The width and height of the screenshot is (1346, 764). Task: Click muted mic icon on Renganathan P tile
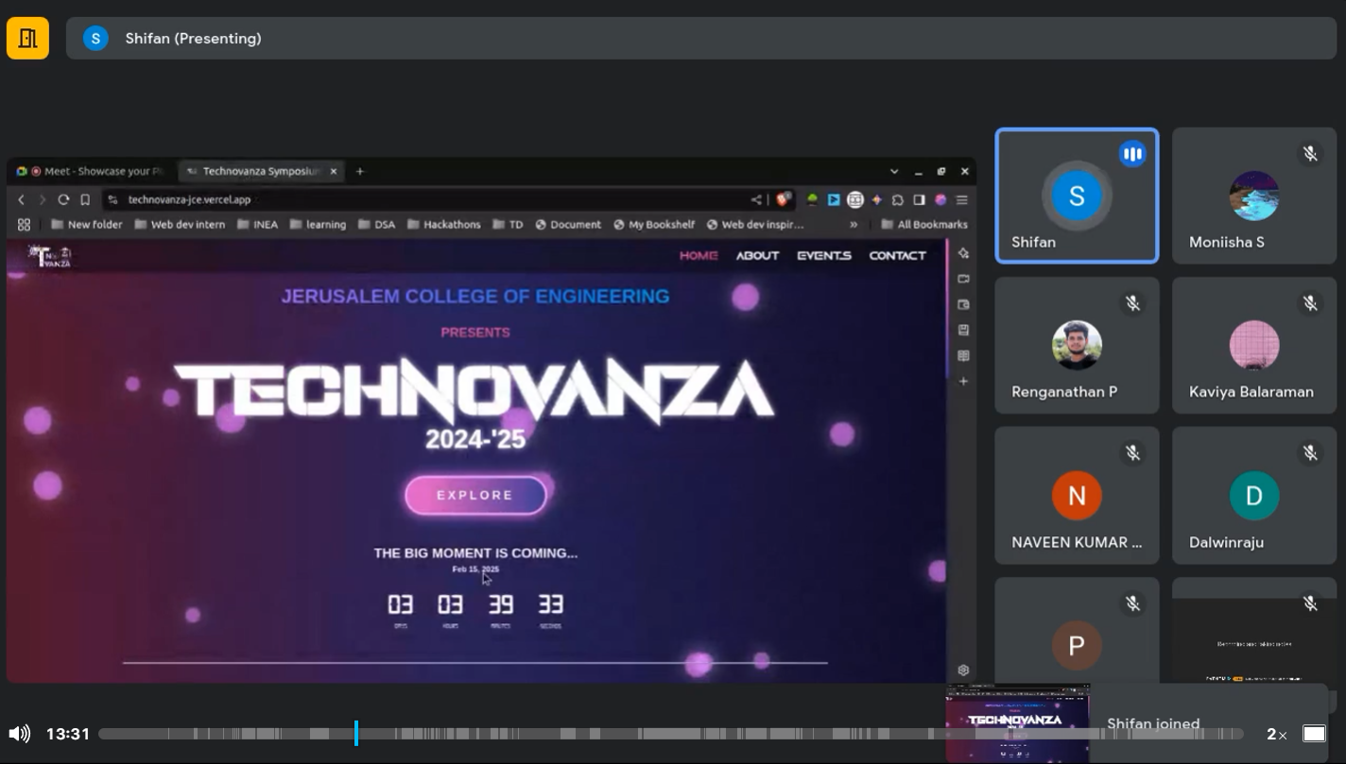[1132, 303]
